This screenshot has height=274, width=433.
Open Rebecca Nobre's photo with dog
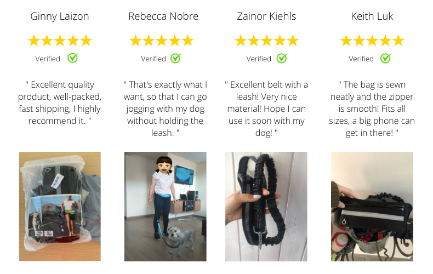165,206
